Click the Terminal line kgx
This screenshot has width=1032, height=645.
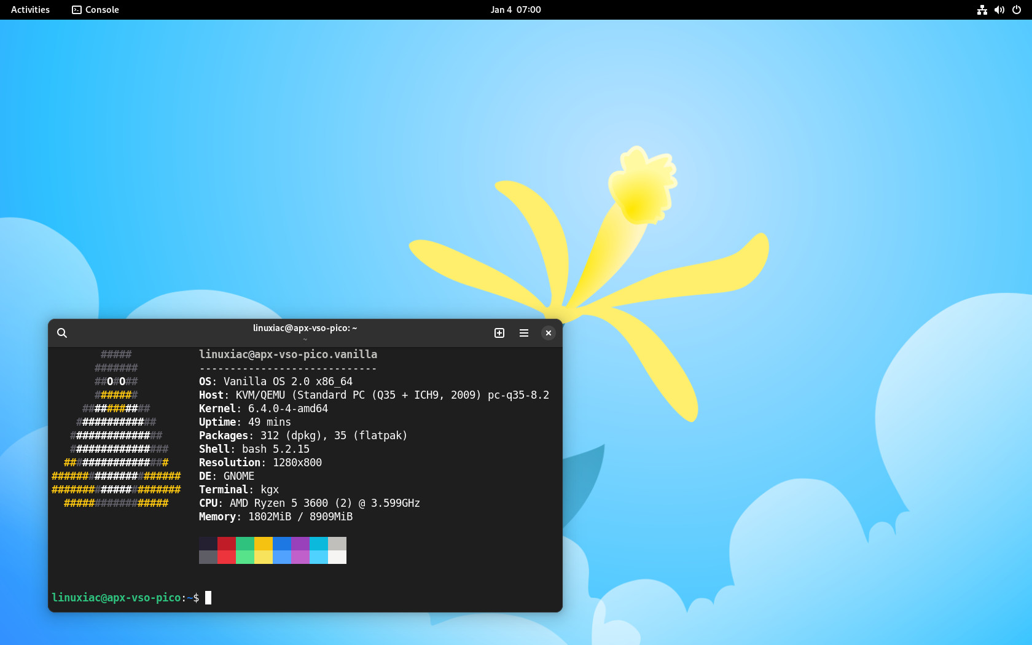[239, 490]
